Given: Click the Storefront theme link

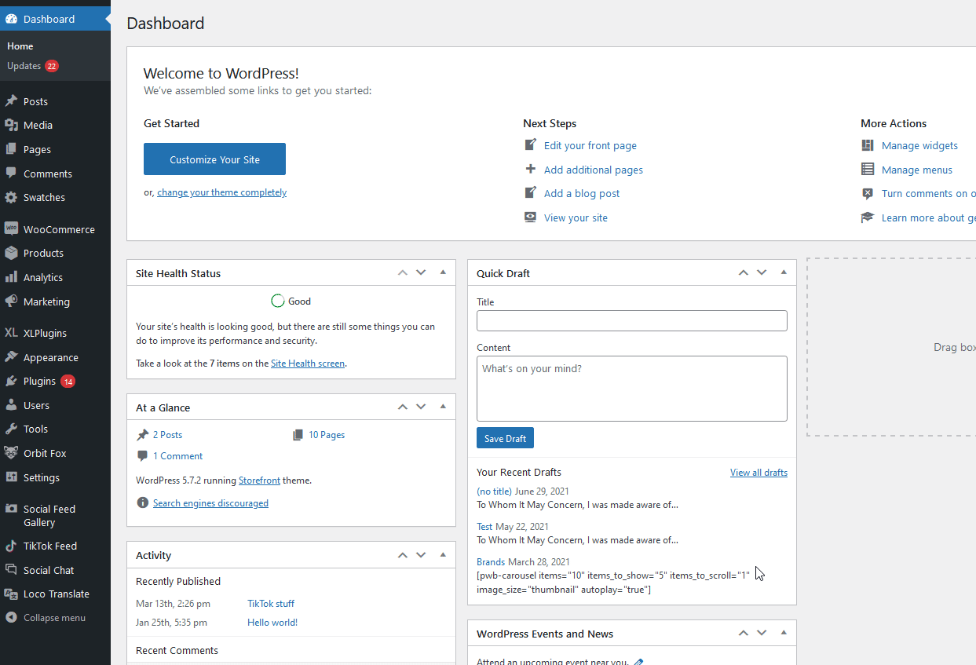Looking at the screenshot, I should click(x=261, y=480).
